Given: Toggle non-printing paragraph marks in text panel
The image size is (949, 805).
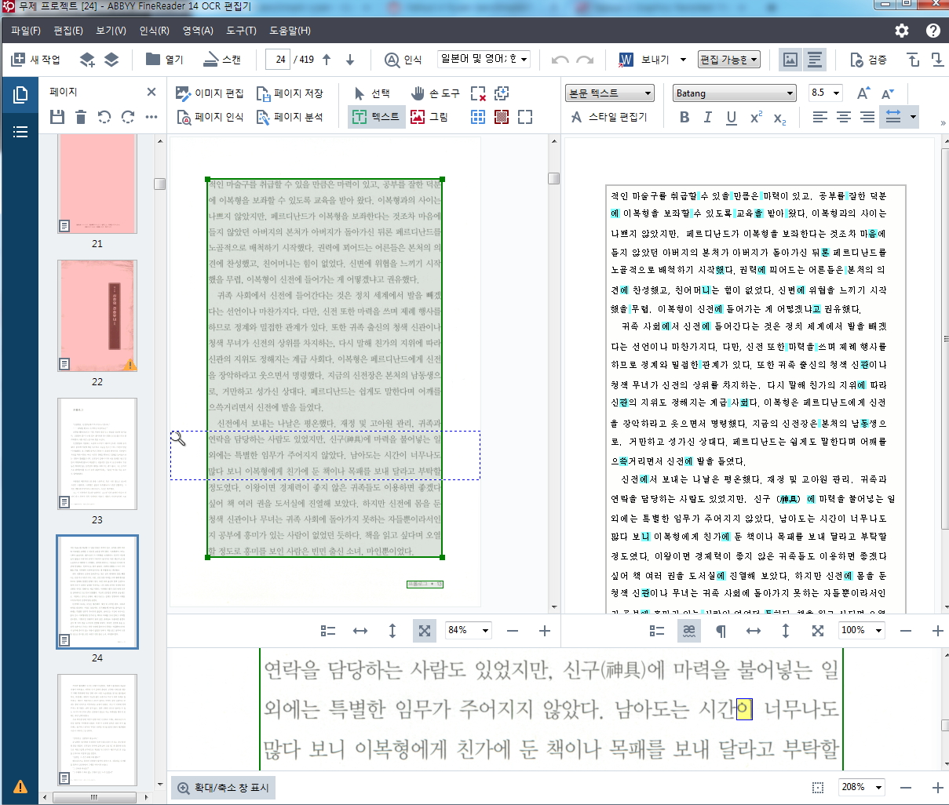Looking at the screenshot, I should tap(721, 631).
